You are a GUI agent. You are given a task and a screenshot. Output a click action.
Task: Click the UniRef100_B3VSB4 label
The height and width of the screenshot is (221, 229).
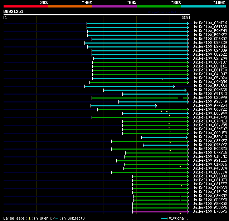pyautogui.click(x=210, y=86)
